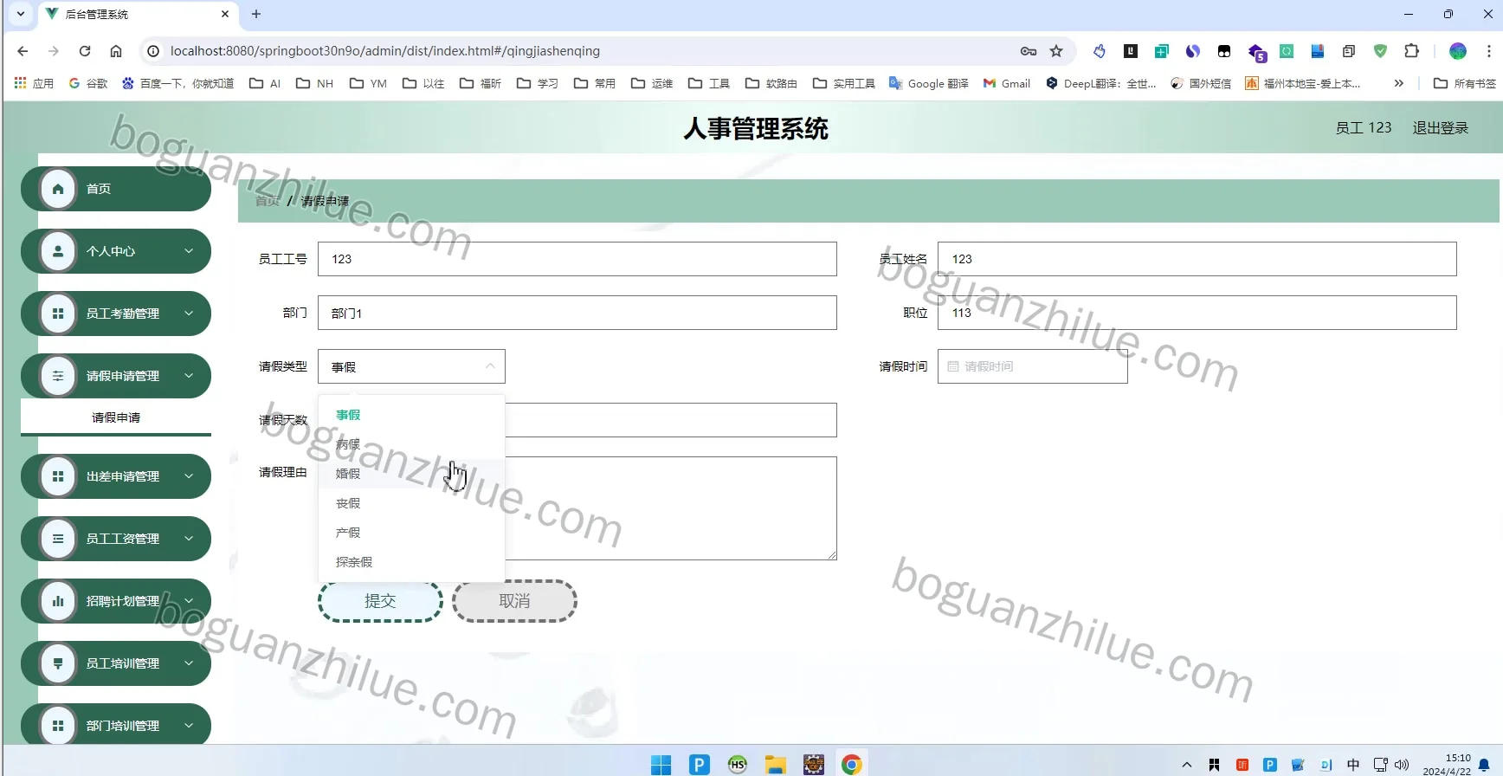Viewport: 1503px width, 776px height.
Task: Open the browser extensions puzzle icon
Action: 1412,51
